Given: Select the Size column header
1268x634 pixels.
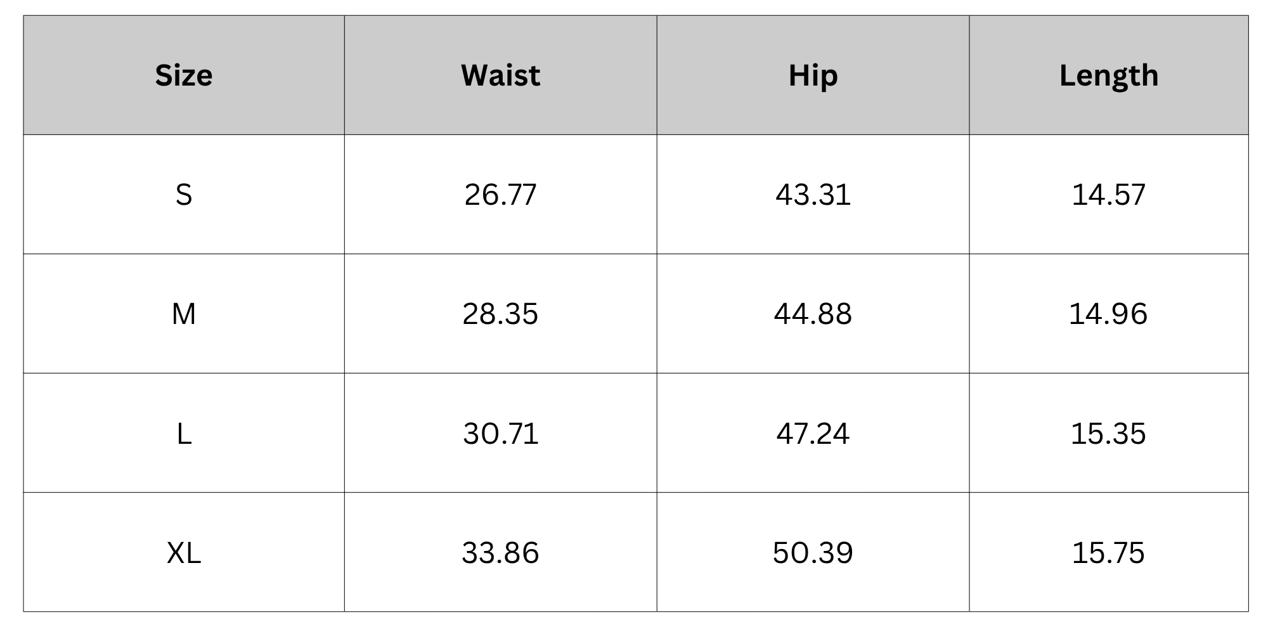Looking at the screenshot, I should point(184,75).
